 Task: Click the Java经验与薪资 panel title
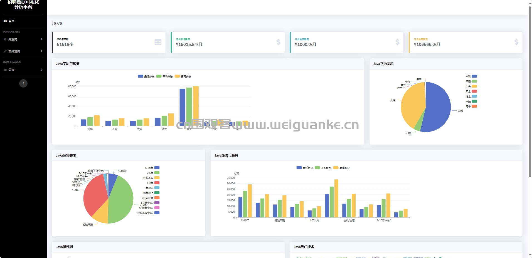point(226,155)
